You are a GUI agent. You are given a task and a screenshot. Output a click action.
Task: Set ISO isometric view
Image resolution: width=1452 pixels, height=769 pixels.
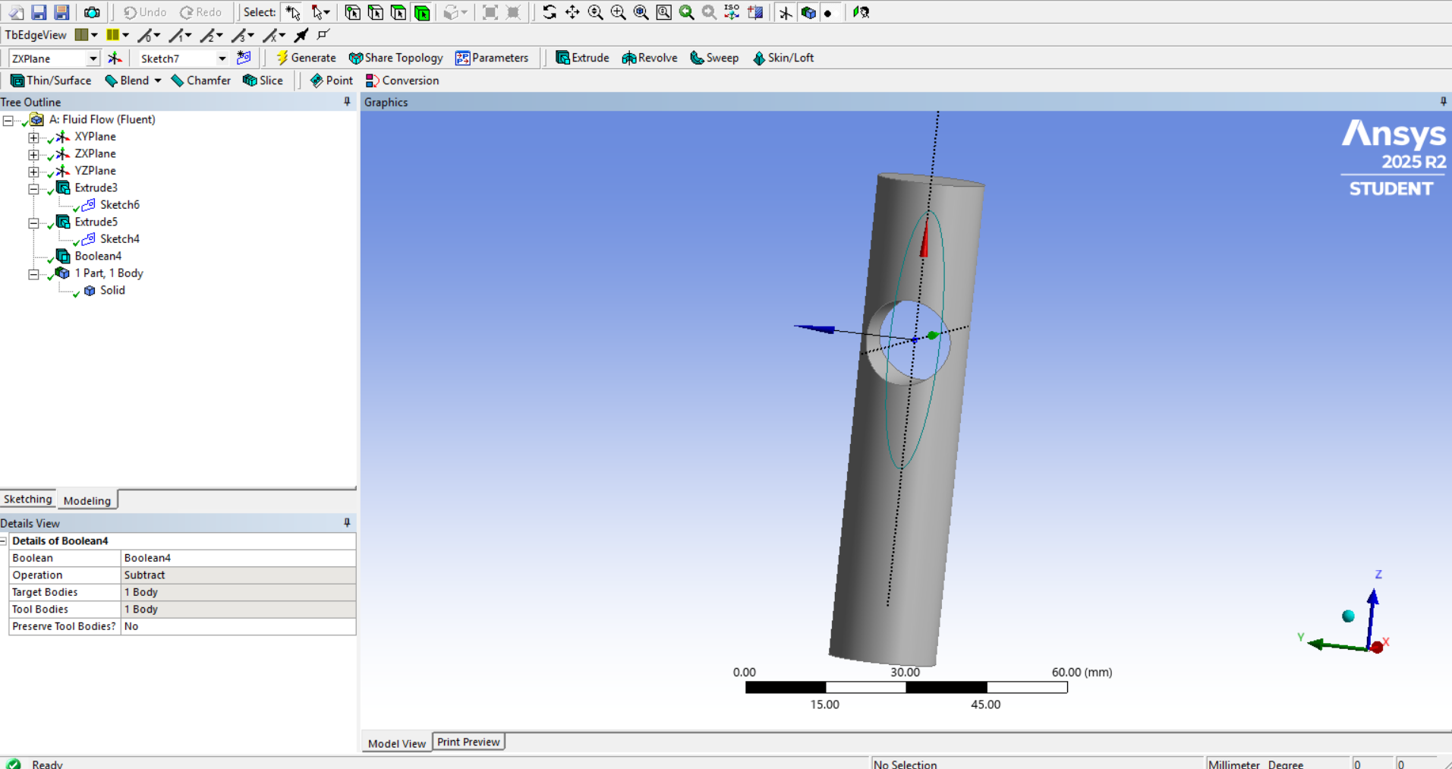(732, 12)
